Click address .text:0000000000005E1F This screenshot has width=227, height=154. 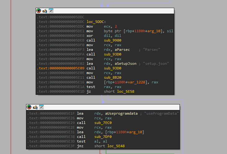coord(51,113)
